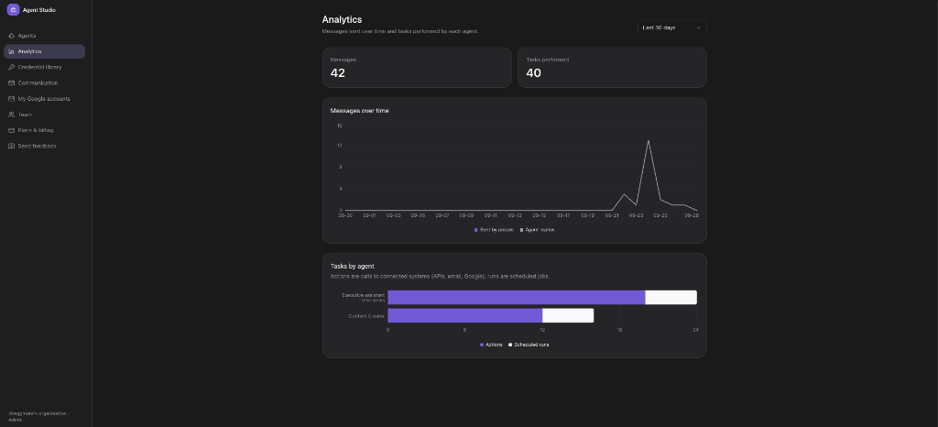Open the Last 30 days range dropdown
The width and height of the screenshot is (938, 427).
pos(671,27)
